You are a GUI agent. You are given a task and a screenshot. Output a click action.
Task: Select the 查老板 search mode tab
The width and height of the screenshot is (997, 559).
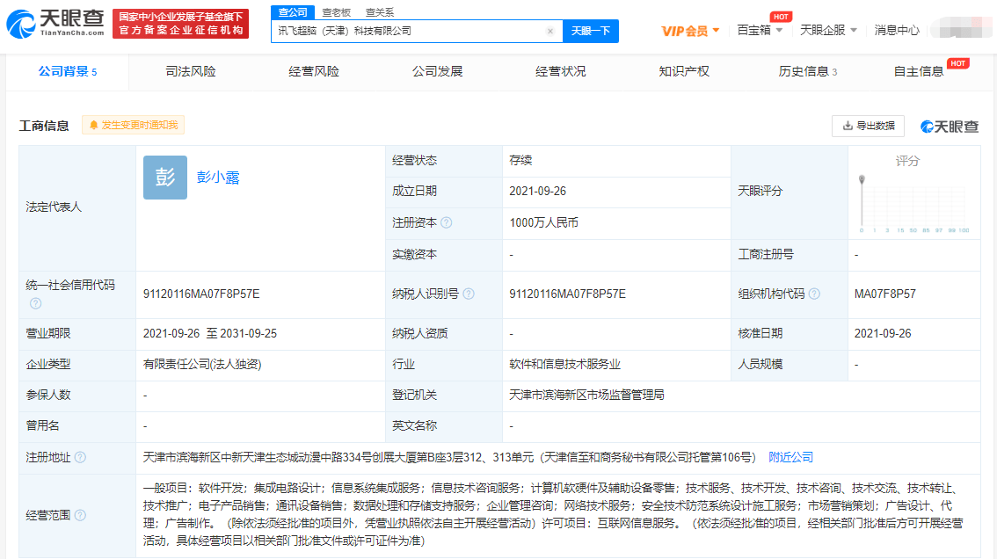[x=337, y=12]
